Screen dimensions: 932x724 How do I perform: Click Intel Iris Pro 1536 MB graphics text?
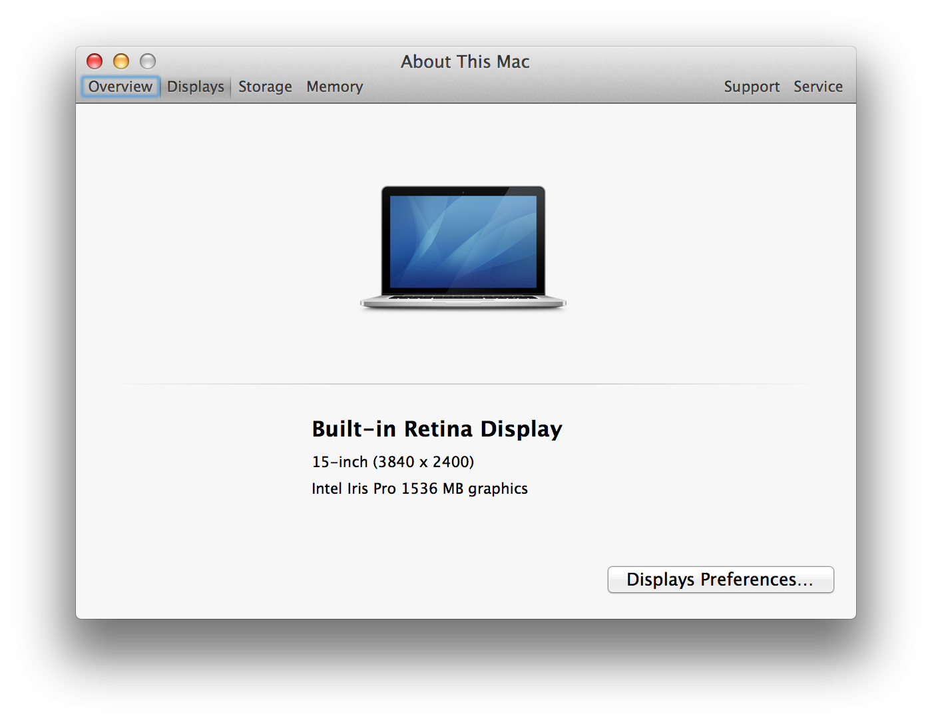click(x=419, y=488)
